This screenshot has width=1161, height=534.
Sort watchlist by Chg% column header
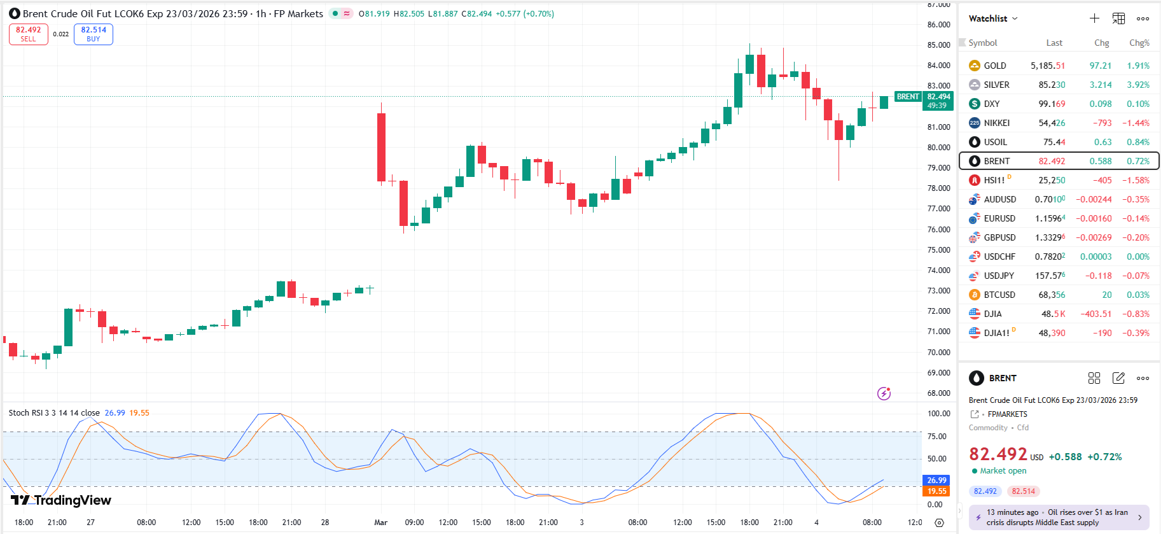coord(1139,43)
